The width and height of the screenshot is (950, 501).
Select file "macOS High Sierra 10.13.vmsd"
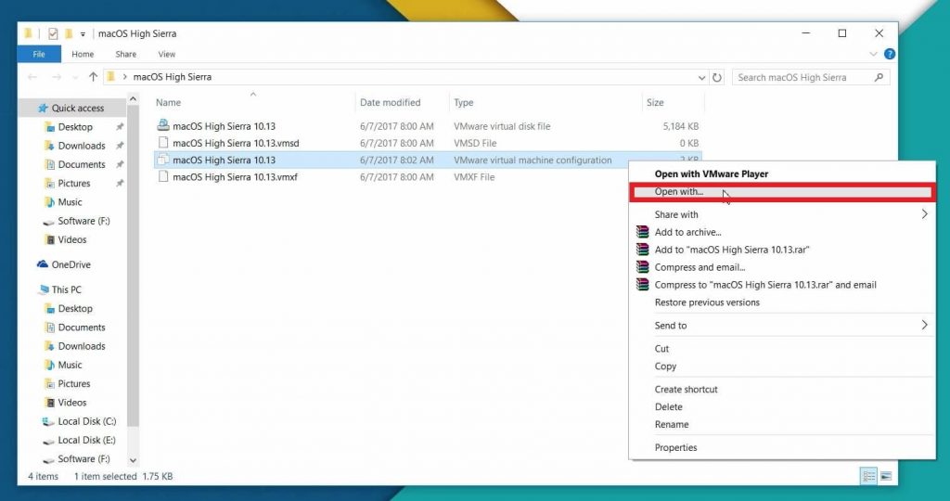[236, 143]
